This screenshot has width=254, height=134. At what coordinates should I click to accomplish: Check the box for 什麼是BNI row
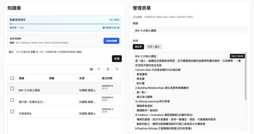click(x=12, y=111)
